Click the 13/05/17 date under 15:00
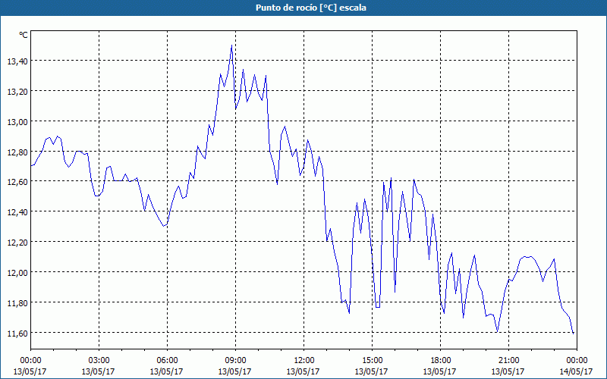This screenshot has width=607, height=379. pyautogui.click(x=371, y=371)
